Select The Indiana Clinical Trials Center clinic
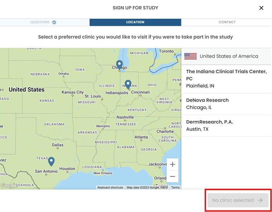The image size is (272, 212). (226, 79)
